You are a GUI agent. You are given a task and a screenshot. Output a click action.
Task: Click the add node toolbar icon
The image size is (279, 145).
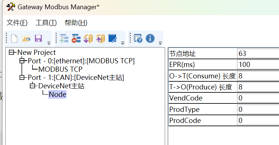[x=64, y=38]
